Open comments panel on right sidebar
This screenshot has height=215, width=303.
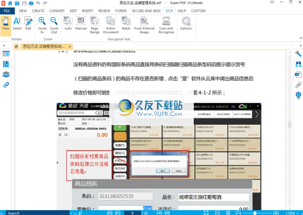(x=298, y=74)
